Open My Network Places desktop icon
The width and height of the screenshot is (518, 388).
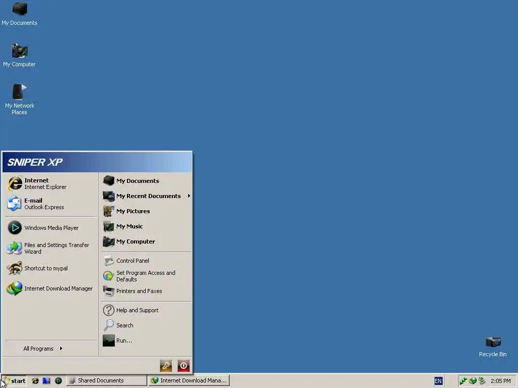20,99
